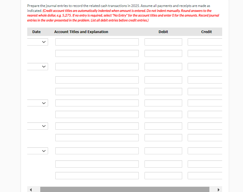The width and height of the screenshot is (243, 192).
Task: Open the fourth journal entry's Date dropdown
Action: tap(38, 126)
